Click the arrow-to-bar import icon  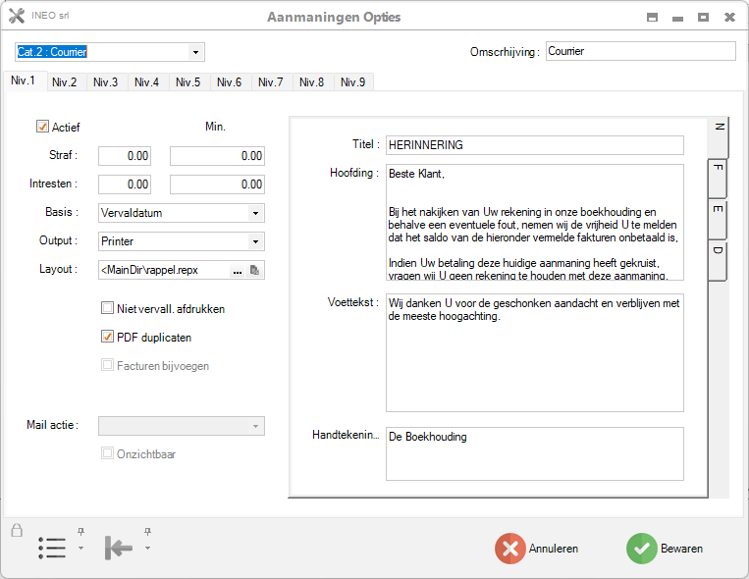click(118, 549)
